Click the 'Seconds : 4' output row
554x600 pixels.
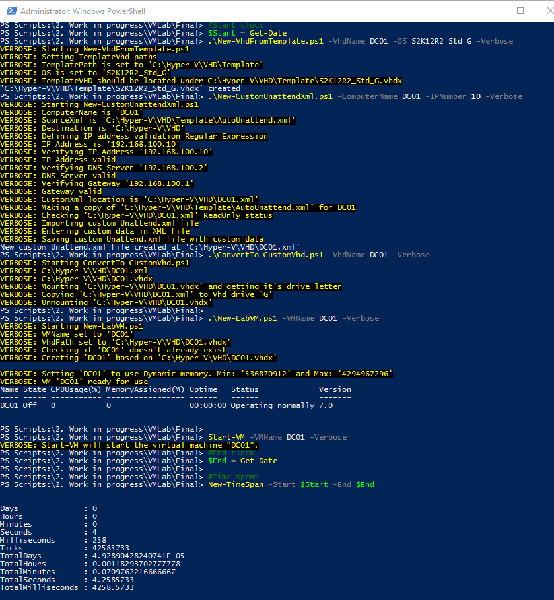click(x=49, y=532)
